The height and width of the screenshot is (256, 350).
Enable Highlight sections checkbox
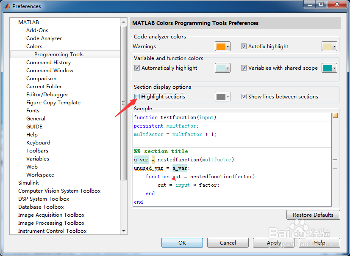(137, 97)
